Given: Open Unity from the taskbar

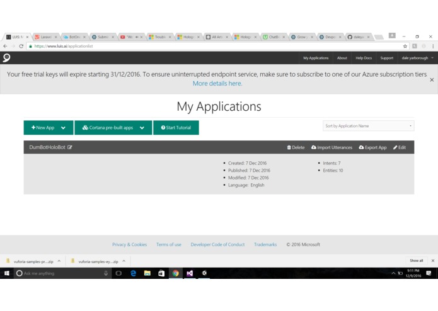Looking at the screenshot, I should click(204, 273).
